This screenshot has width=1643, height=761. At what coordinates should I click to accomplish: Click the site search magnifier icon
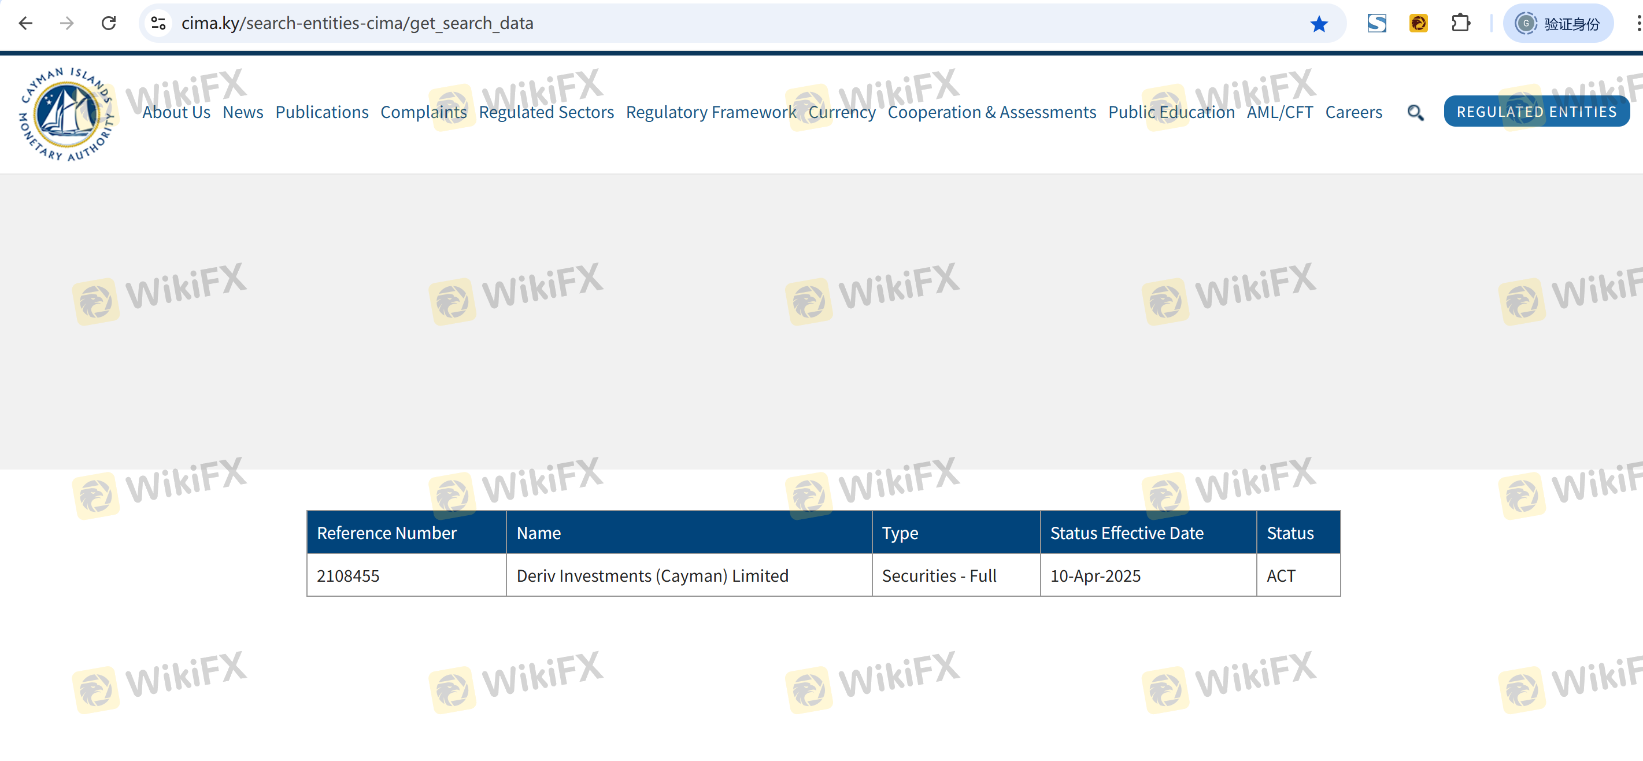point(1415,112)
